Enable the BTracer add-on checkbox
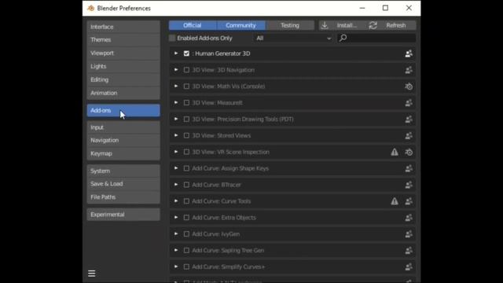The width and height of the screenshot is (503, 283). click(x=186, y=185)
